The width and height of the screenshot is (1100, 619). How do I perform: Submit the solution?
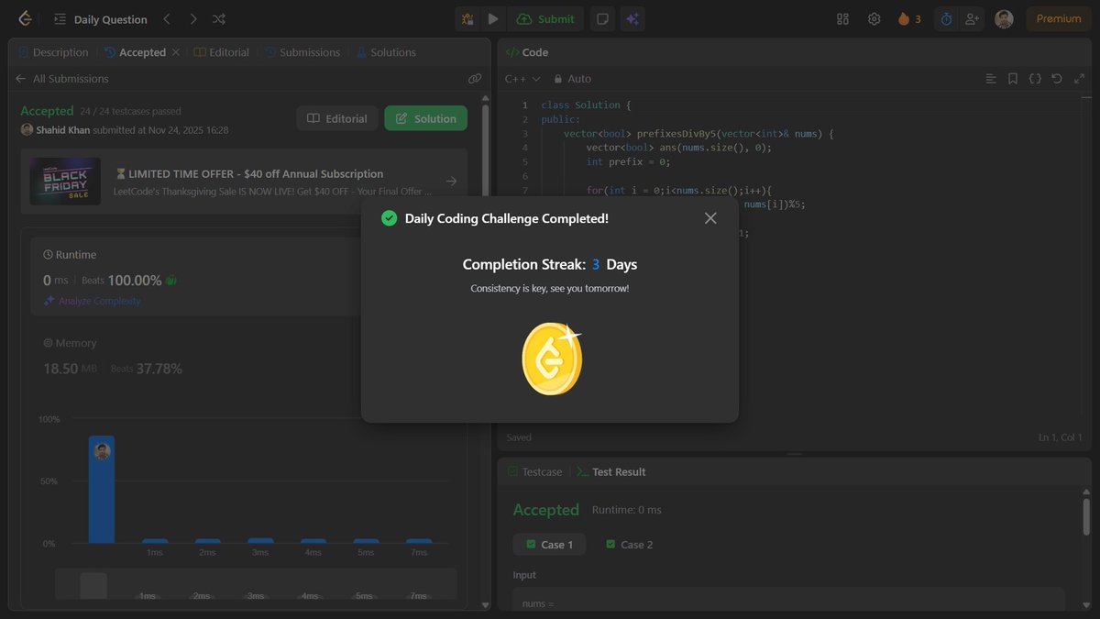point(545,19)
